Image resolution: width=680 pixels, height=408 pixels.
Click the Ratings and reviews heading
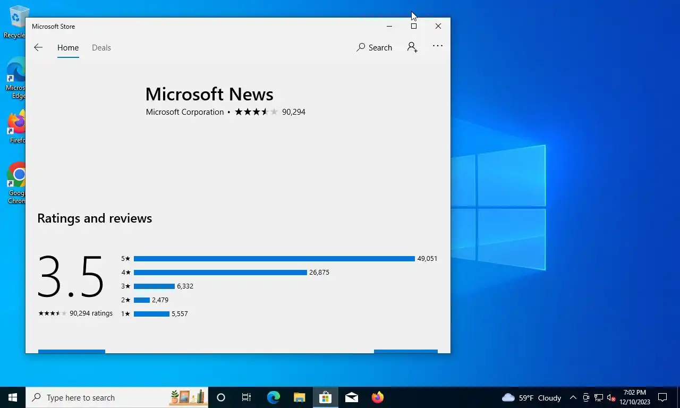pos(95,218)
